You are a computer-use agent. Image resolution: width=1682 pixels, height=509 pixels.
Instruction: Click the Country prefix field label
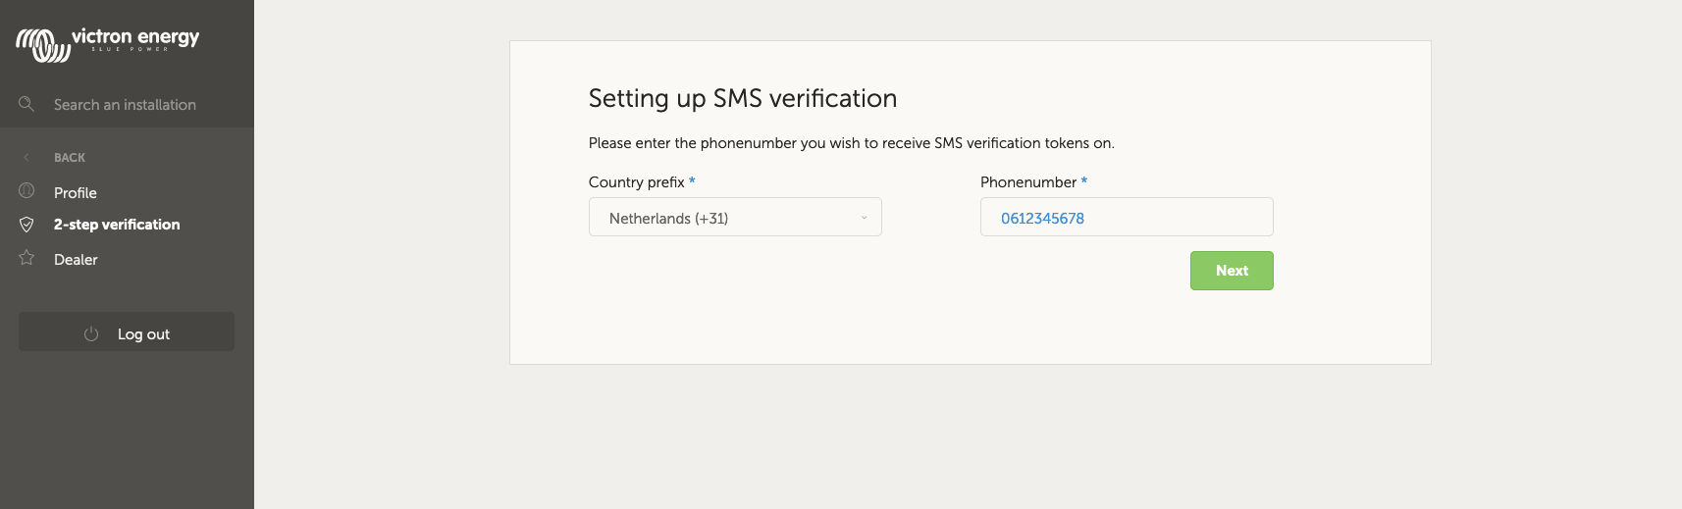pos(636,182)
